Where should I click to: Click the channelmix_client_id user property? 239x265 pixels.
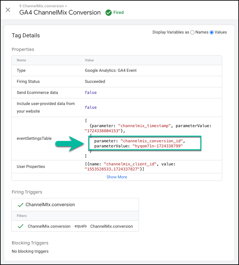pos(130,164)
